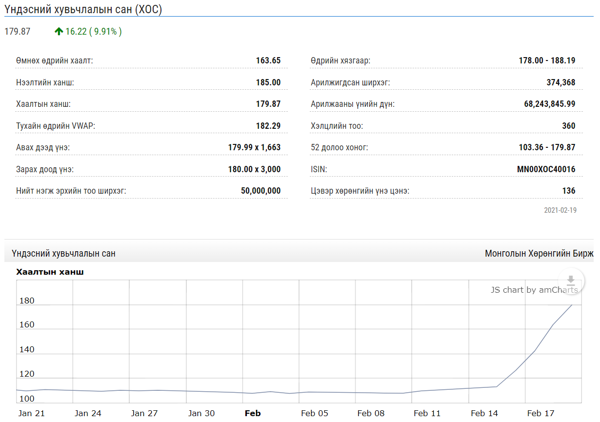Screen dimensions: 600x422
Task: Click the Feb 11 label on the chart axis
Action: tap(428, 413)
